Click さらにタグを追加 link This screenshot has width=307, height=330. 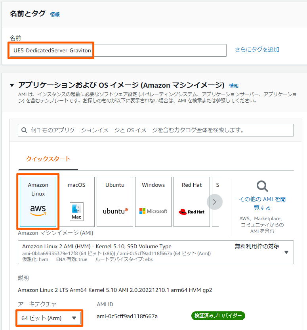tap(257, 50)
